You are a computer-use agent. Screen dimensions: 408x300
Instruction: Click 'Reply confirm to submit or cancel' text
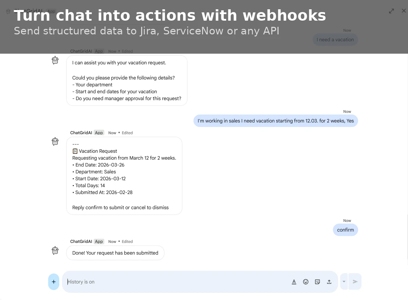coord(121,207)
